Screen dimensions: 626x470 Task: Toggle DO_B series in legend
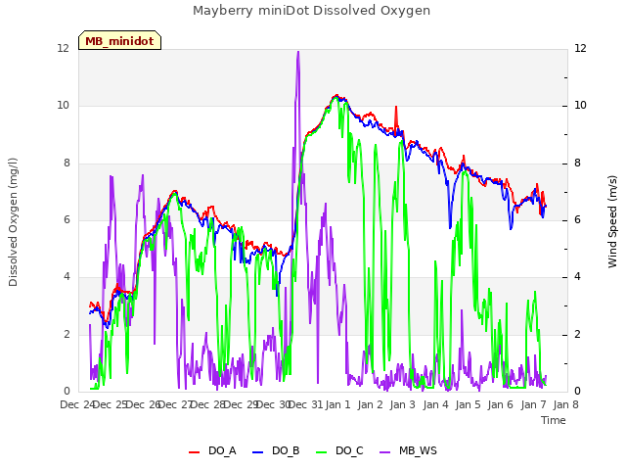[x=276, y=450]
